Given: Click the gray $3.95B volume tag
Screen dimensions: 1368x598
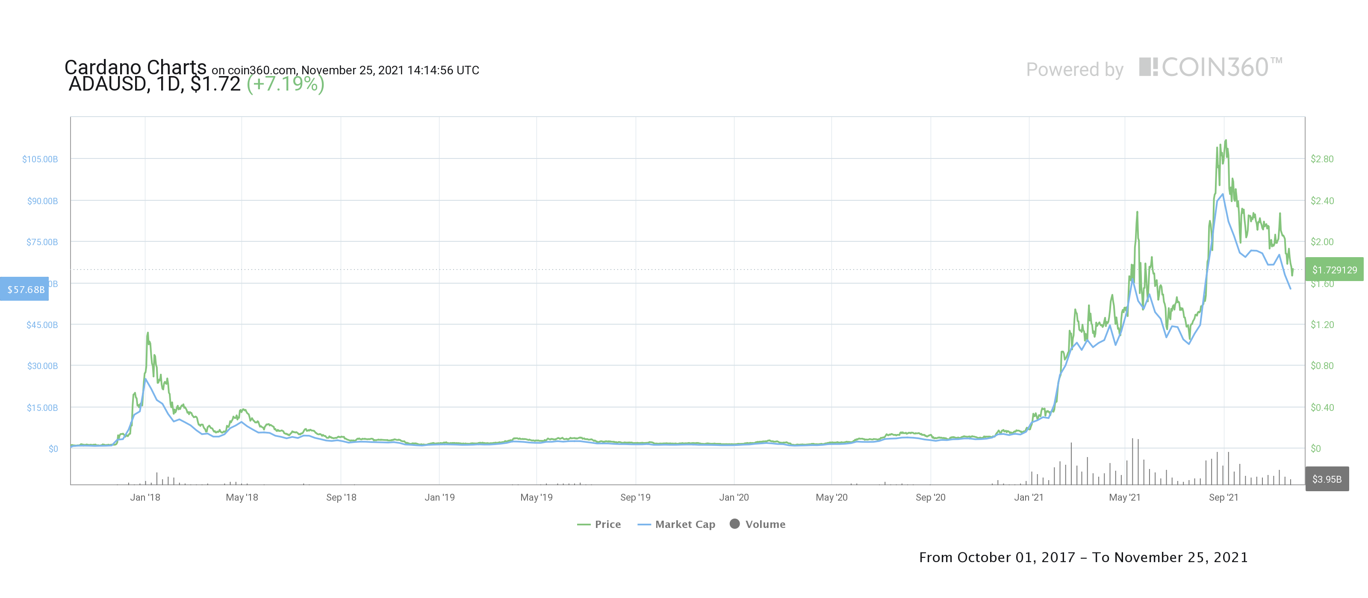Looking at the screenshot, I should (x=1327, y=479).
